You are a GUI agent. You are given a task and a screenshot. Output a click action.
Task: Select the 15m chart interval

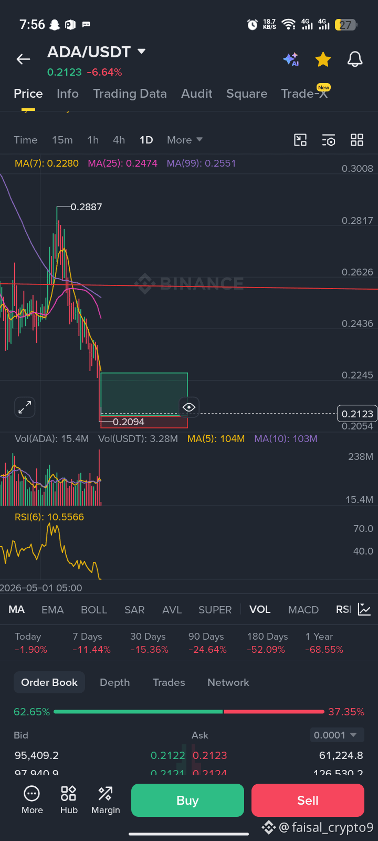coord(62,140)
